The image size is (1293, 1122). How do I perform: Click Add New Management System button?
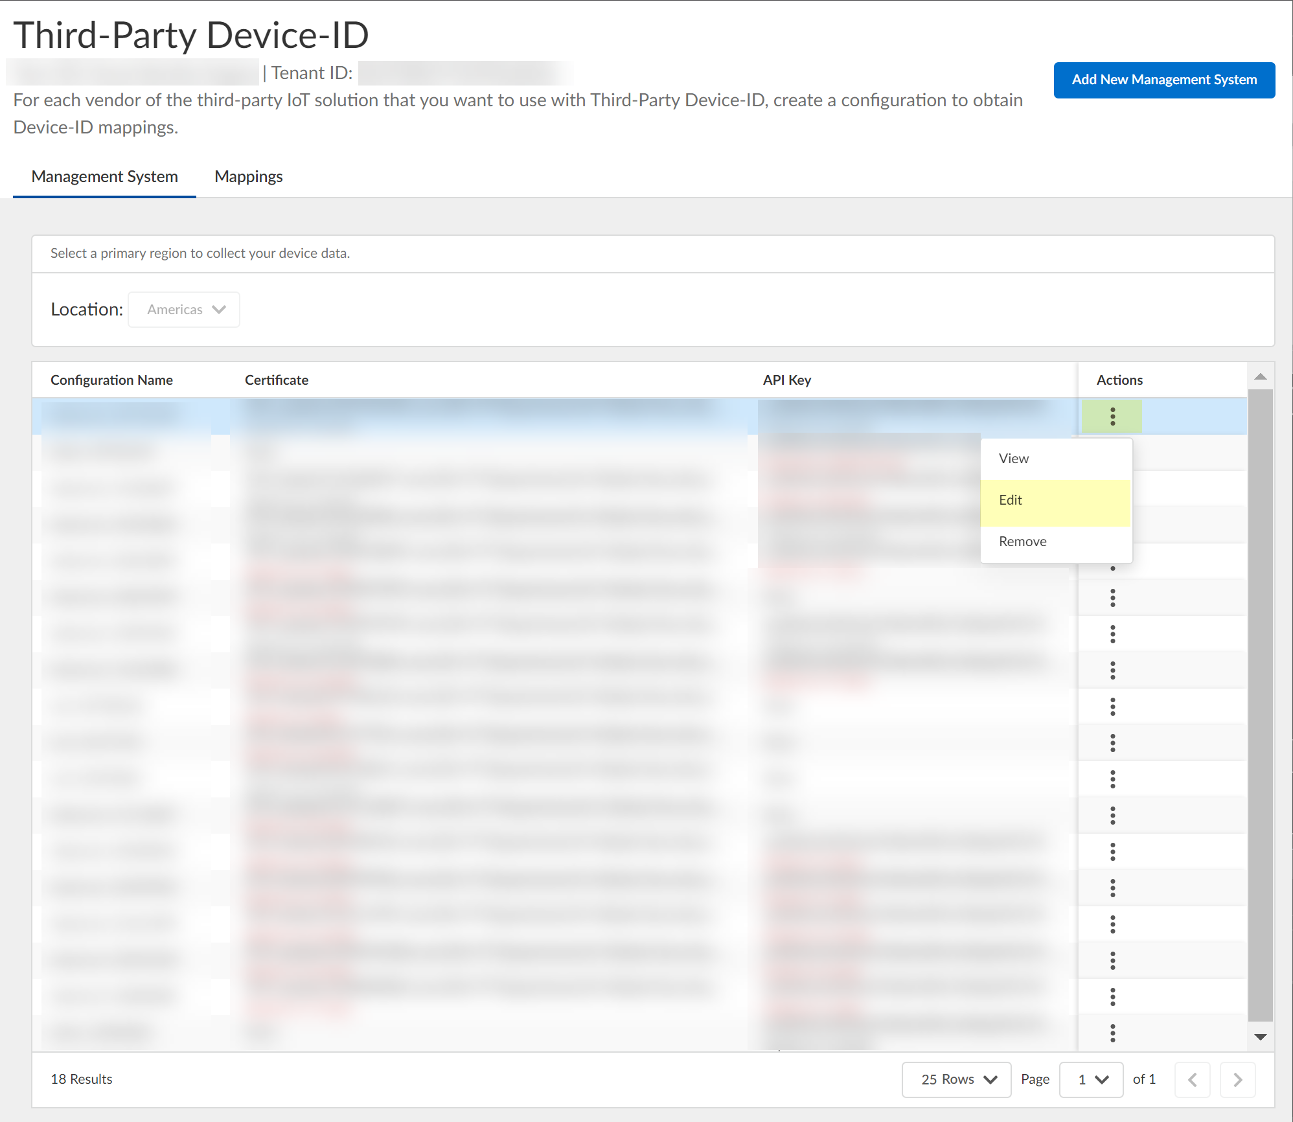[x=1163, y=80]
